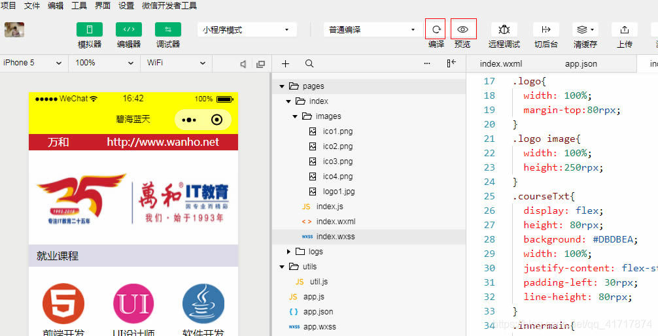
Task: Open the 设置 menu
Action: point(126,5)
